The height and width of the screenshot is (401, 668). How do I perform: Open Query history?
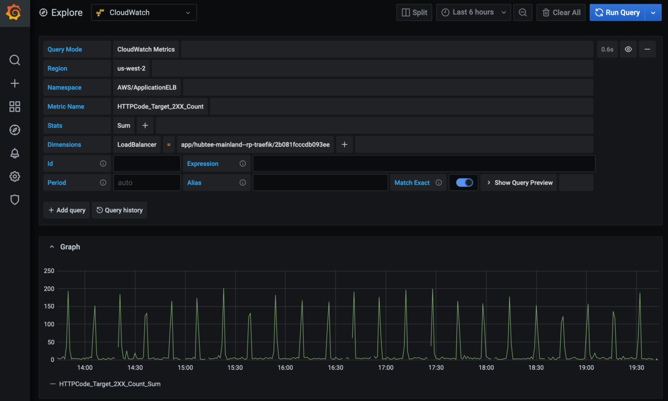pyautogui.click(x=119, y=210)
